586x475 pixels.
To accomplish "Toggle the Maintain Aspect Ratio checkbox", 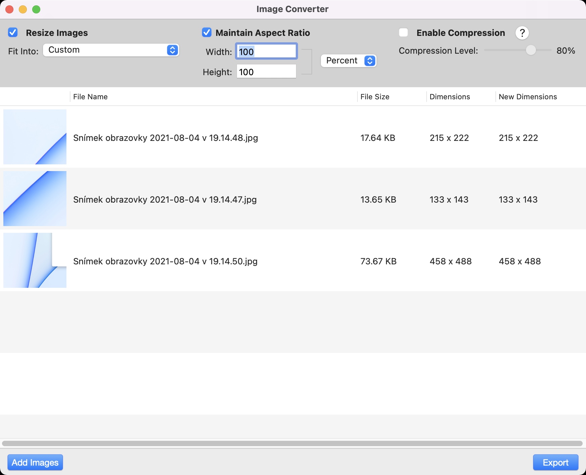I will 207,33.
